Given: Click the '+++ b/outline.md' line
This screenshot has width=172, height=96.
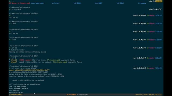Looking at the screenshot, I should 16,93.
